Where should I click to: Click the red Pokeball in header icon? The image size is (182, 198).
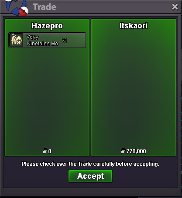[24, 11]
